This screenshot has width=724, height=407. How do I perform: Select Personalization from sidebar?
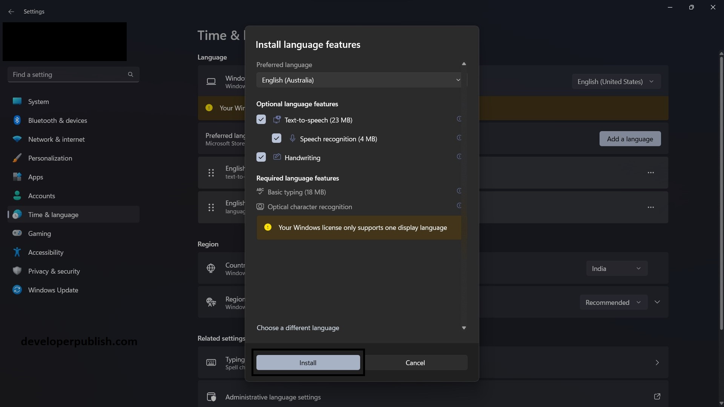[x=50, y=158]
